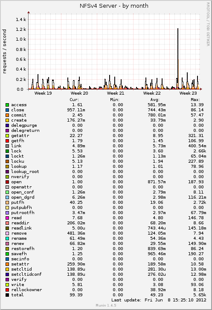Image resolution: width=212 pixels, height=310 pixels.
Task: Click the cyan rename legend swatch
Action: click(x=7, y=238)
